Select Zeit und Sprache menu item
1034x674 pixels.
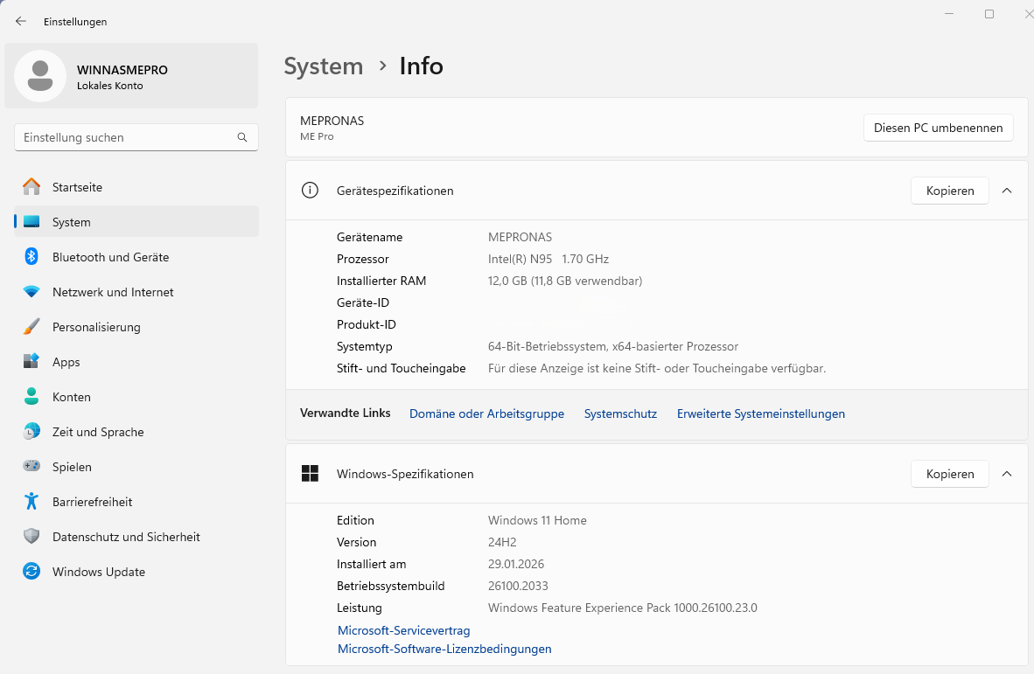(98, 432)
